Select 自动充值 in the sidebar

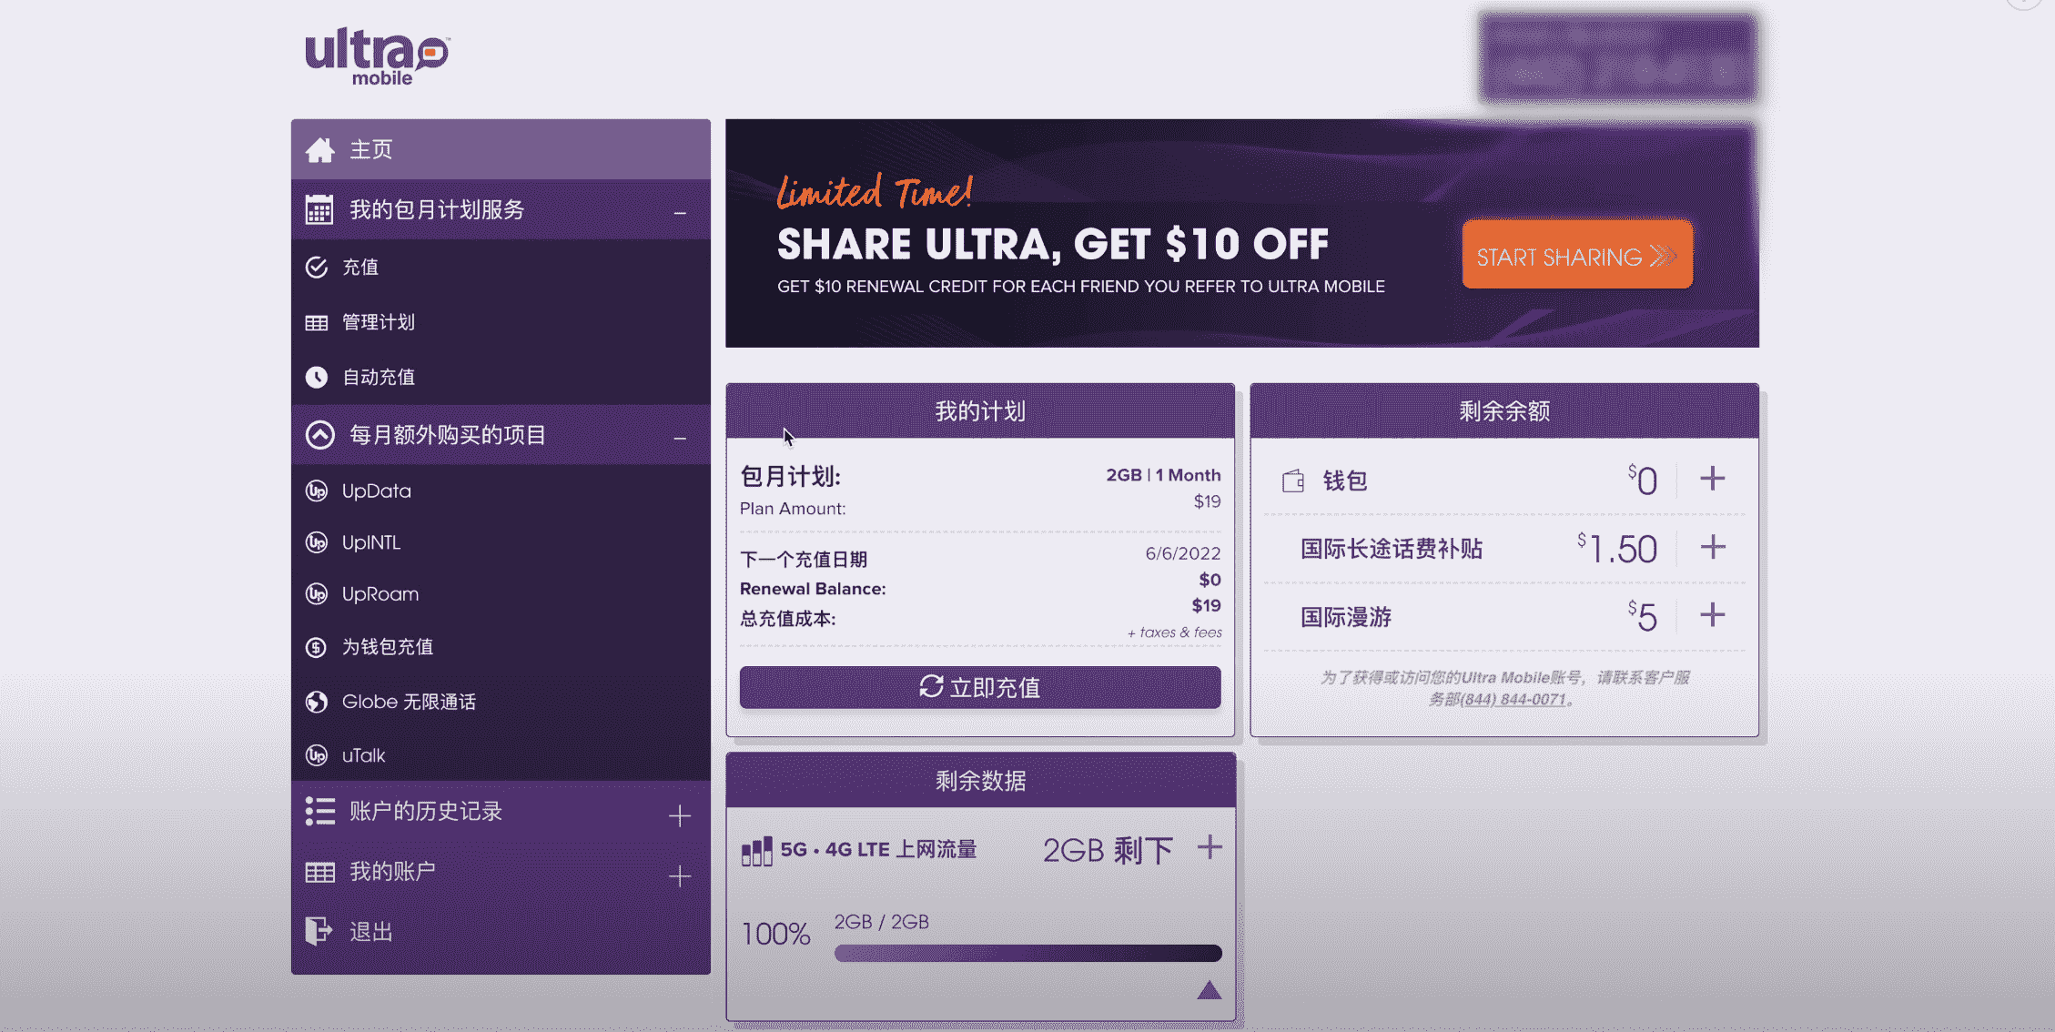point(501,377)
